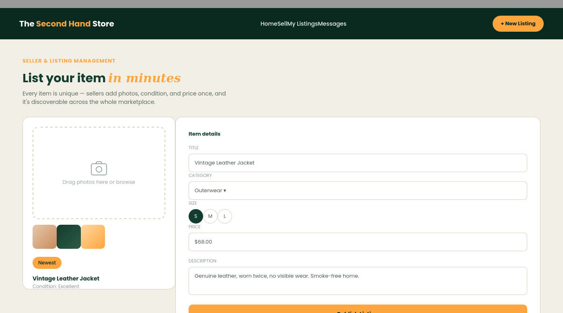Image resolution: width=563 pixels, height=313 pixels.
Task: Select size S option
Action: pyautogui.click(x=196, y=216)
